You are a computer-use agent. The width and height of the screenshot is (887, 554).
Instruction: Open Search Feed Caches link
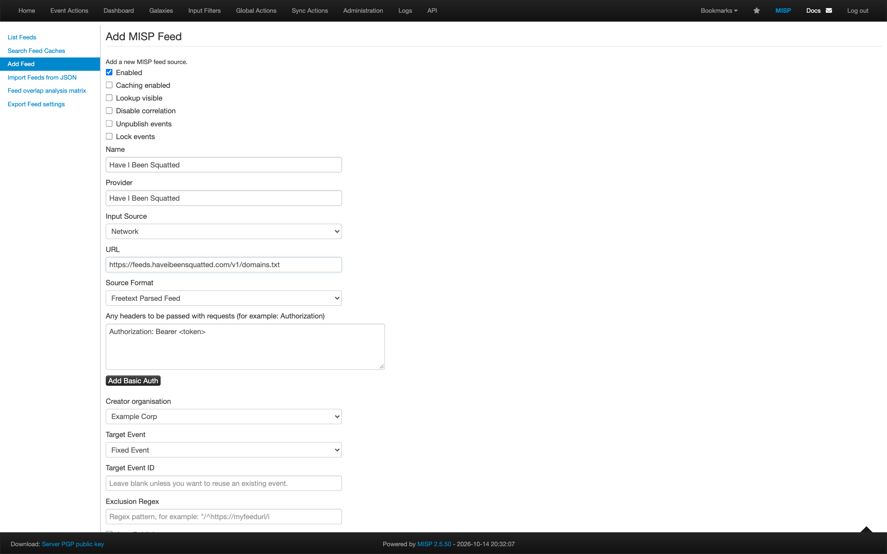coord(36,51)
